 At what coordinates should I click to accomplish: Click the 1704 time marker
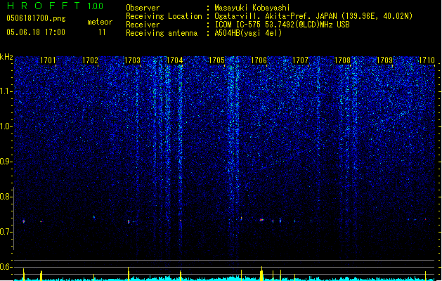coord(174,60)
